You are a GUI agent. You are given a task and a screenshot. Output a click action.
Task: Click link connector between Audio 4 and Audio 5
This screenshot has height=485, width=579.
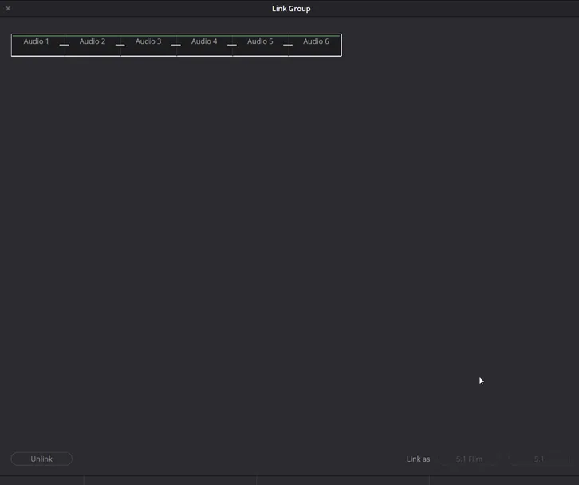[x=232, y=45]
